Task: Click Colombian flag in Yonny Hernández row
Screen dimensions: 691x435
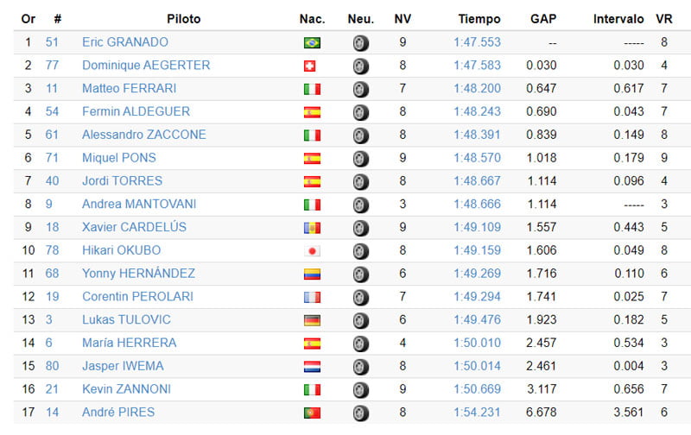Action: [312, 274]
